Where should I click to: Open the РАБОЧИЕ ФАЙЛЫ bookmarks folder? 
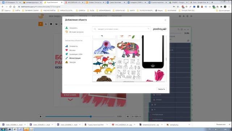(x=48, y=11)
